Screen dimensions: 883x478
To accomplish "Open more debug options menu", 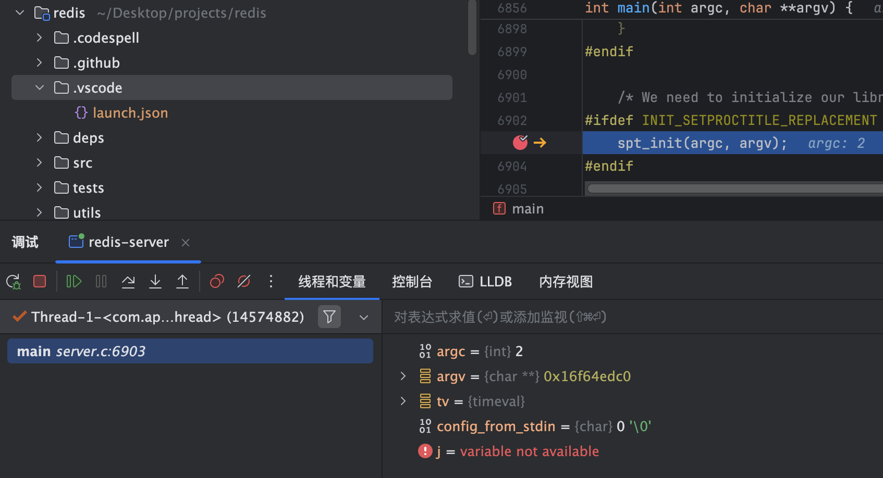I will click(x=271, y=281).
